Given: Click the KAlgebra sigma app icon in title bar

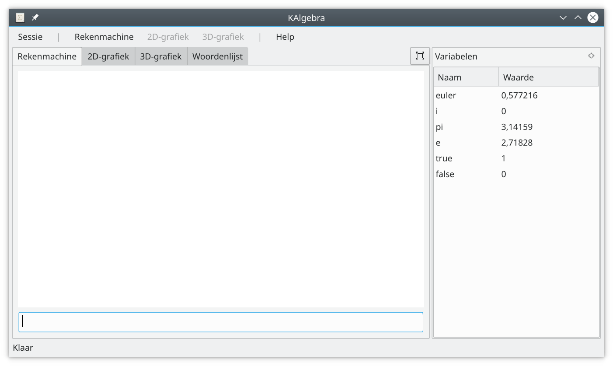Looking at the screenshot, I should pos(20,17).
